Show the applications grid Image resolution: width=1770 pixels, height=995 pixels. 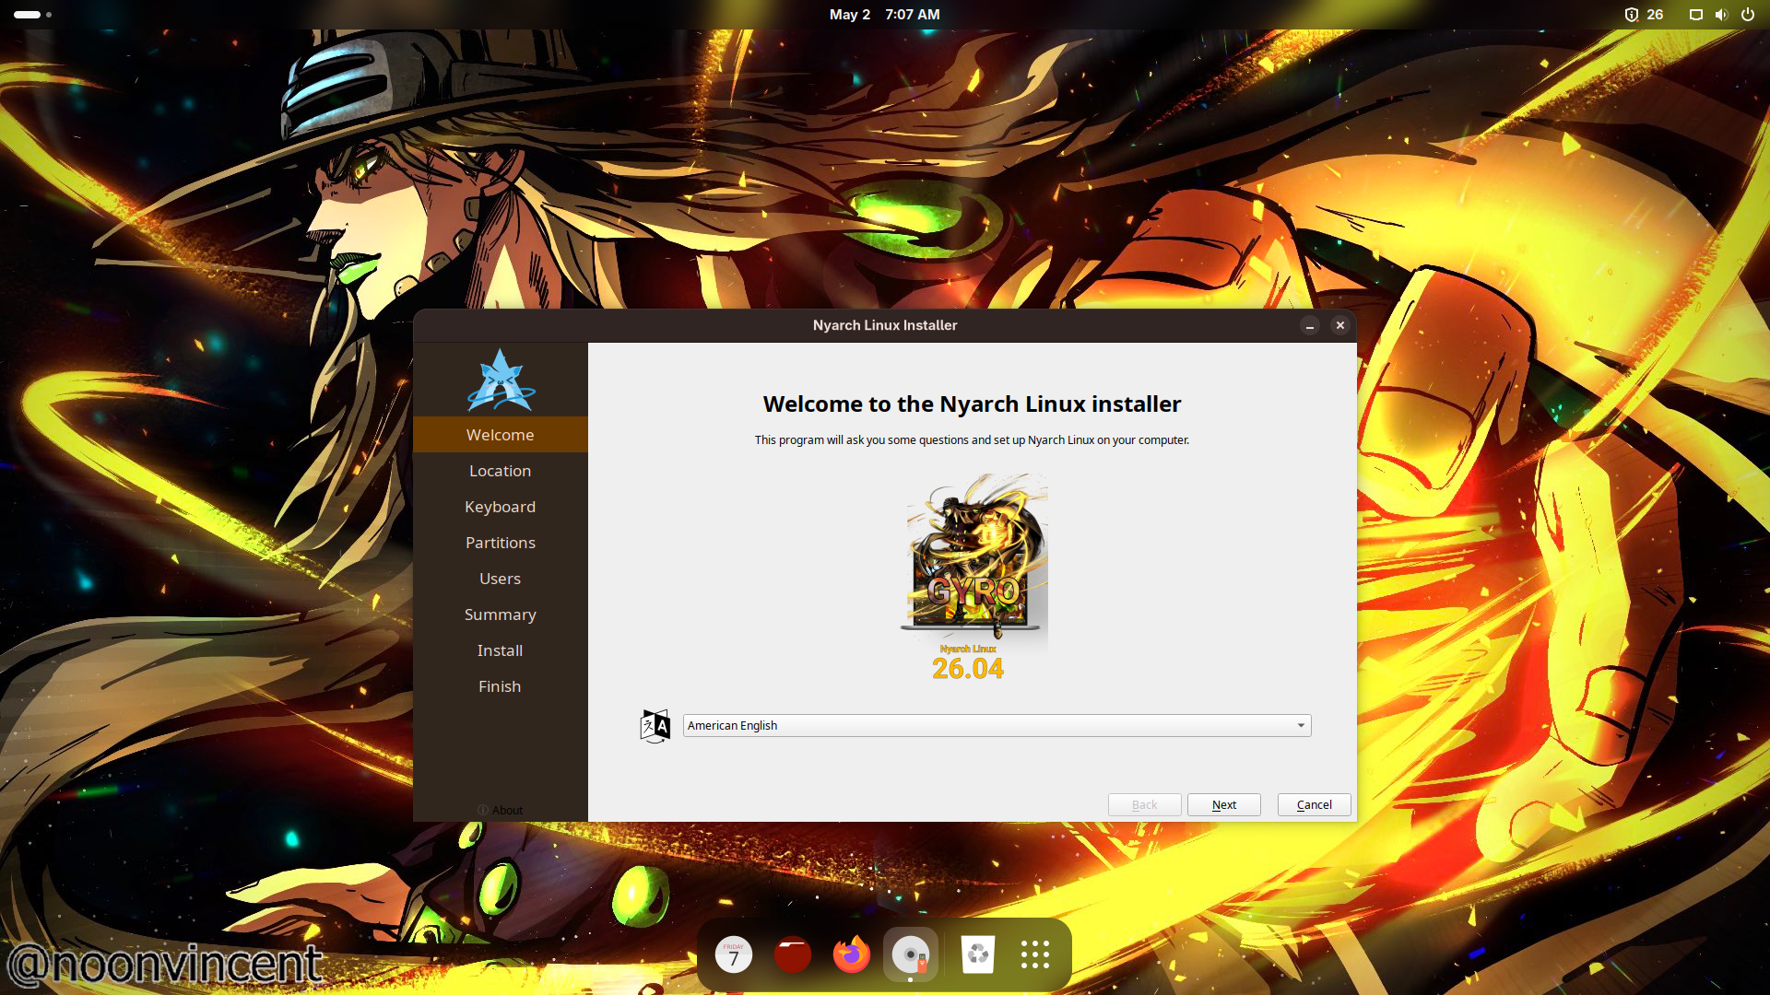pyautogui.click(x=1035, y=955)
